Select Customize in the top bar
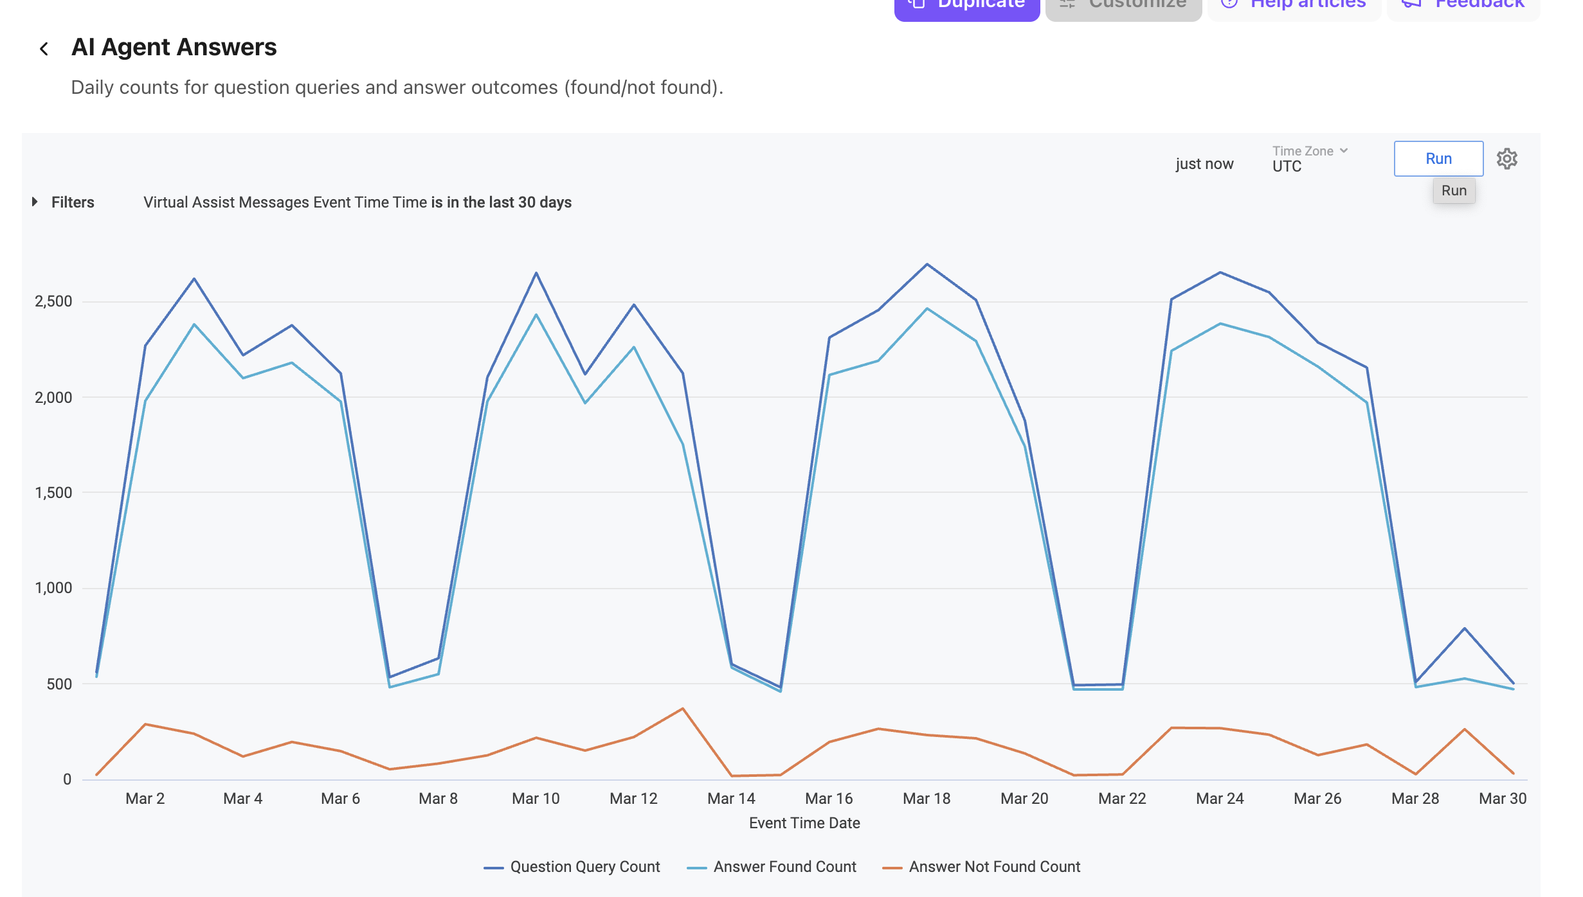 coord(1123,3)
